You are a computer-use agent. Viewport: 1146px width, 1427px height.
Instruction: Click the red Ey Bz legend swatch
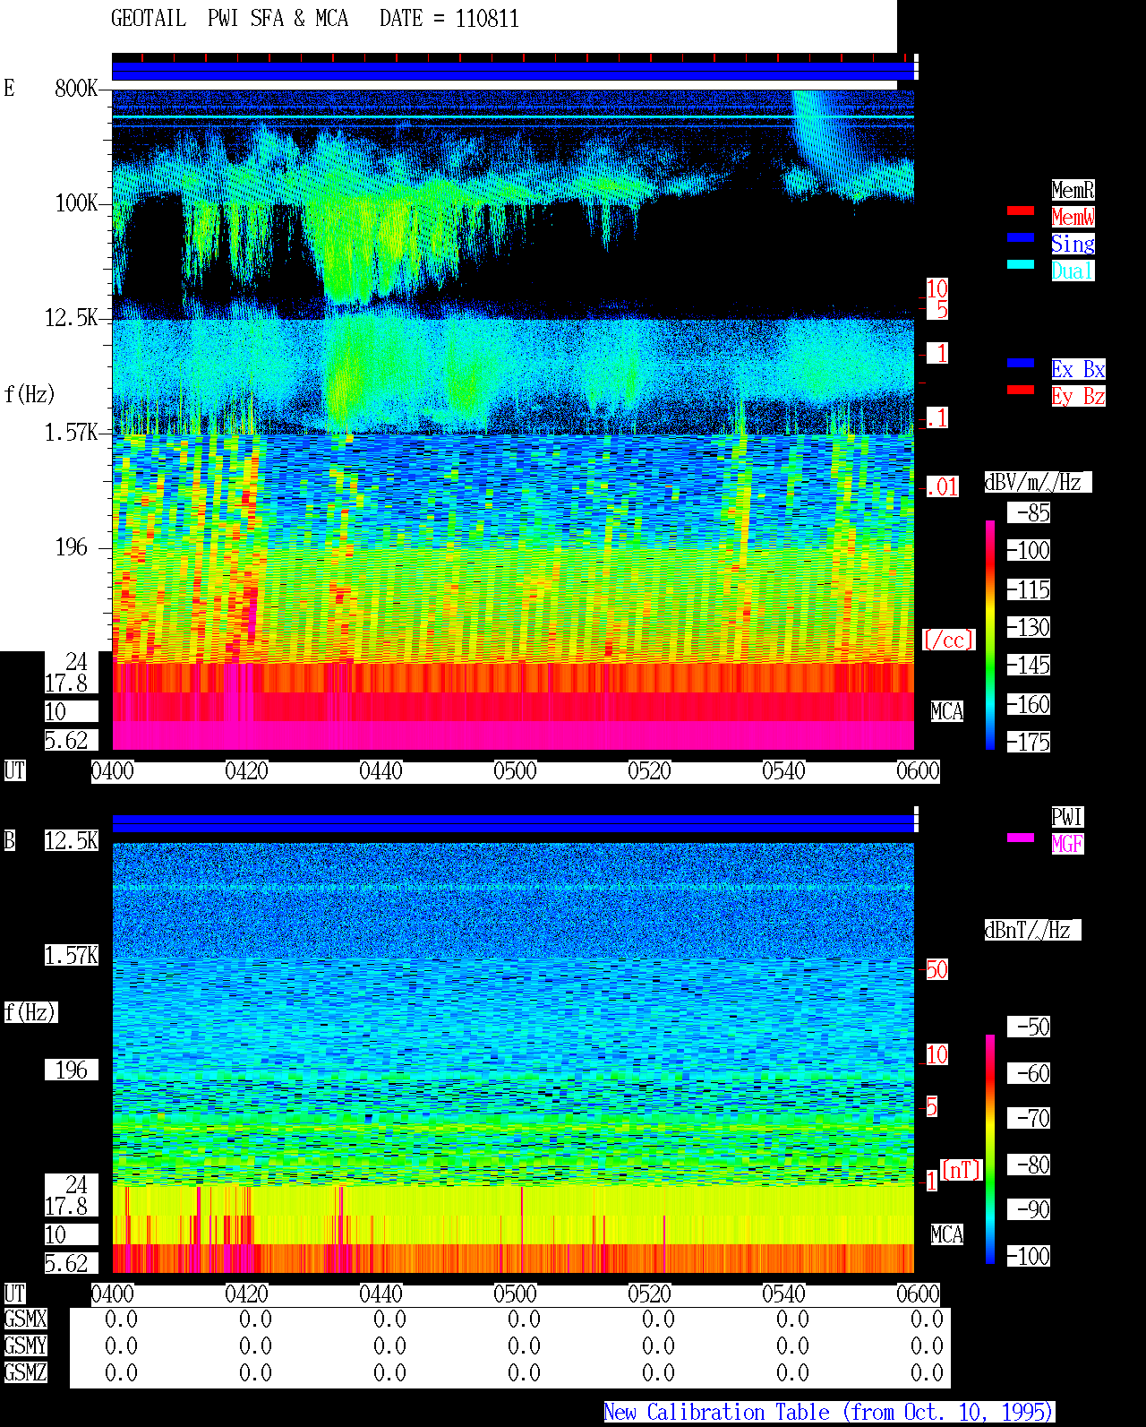pyautogui.click(x=1021, y=390)
